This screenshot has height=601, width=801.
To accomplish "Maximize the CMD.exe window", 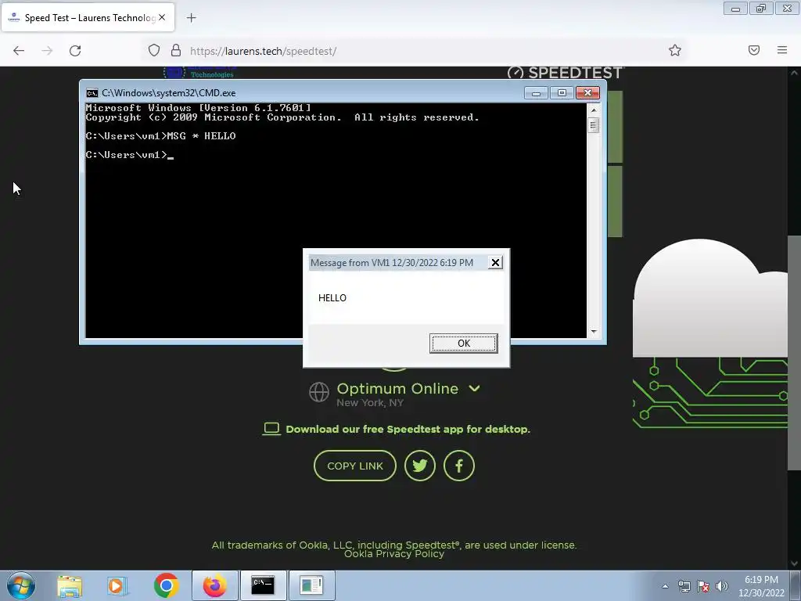I will pyautogui.click(x=562, y=93).
